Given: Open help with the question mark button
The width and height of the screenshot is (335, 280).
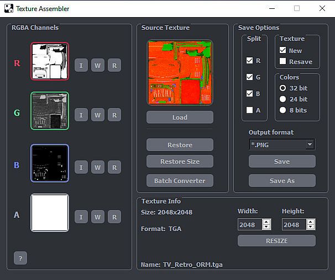Looking at the screenshot, I should click(x=20, y=258).
